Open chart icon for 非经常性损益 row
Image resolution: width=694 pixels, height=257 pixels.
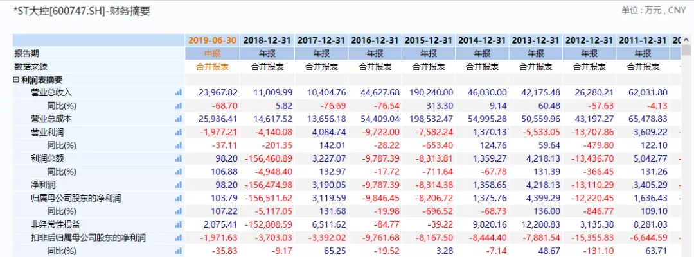179,225
